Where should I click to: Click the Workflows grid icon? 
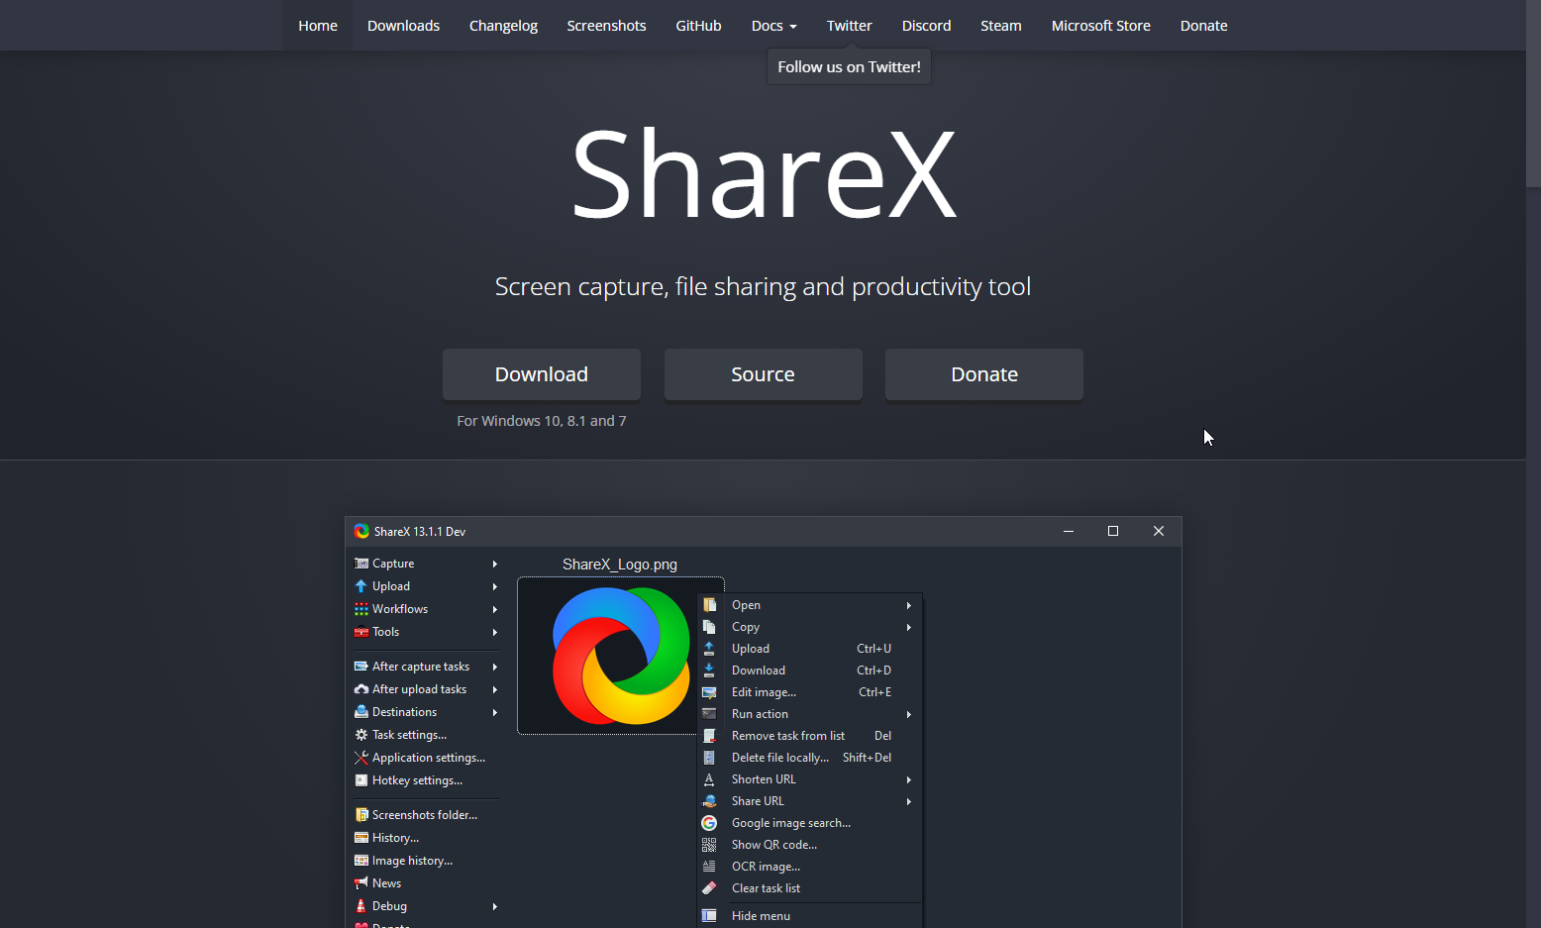pos(361,609)
